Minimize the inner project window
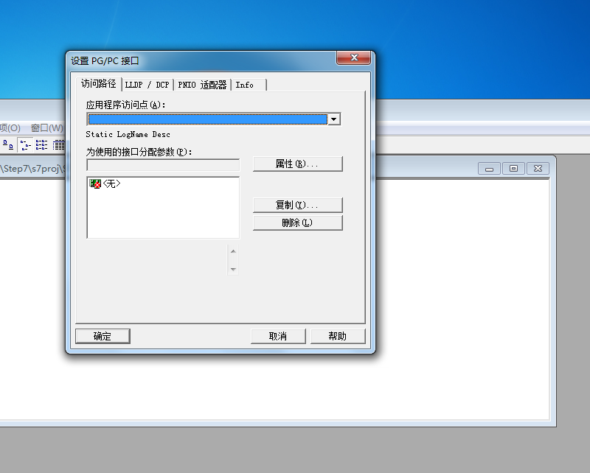590x473 pixels. (x=489, y=169)
